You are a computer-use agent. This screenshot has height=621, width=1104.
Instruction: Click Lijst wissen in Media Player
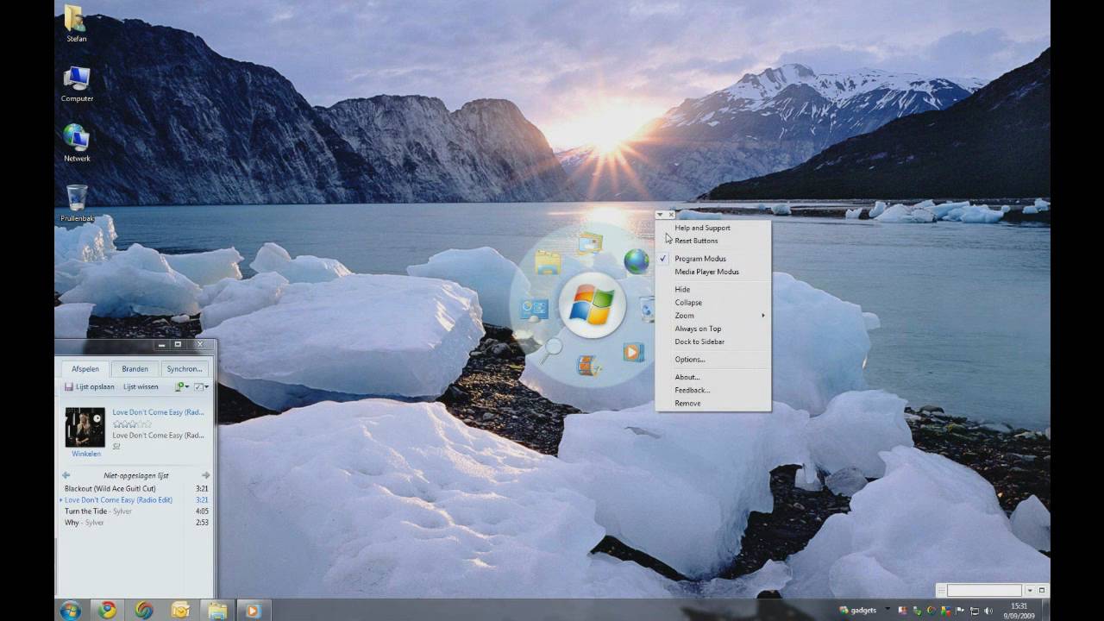[141, 387]
